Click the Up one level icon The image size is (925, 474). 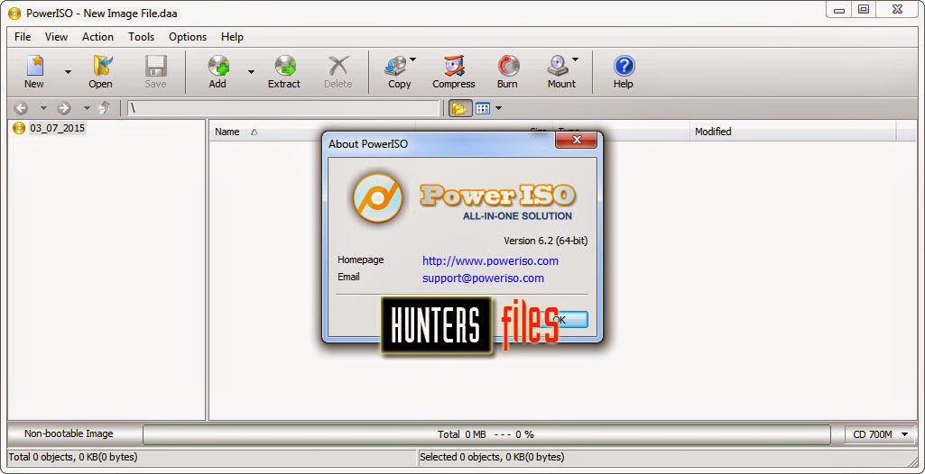click(x=105, y=108)
